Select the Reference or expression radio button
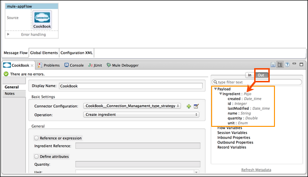The height and width of the screenshot is (177, 308). [36, 138]
